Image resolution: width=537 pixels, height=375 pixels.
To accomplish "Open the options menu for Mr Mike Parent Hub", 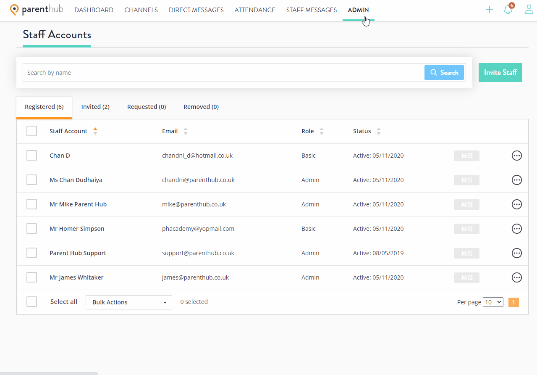I will 517,204.
